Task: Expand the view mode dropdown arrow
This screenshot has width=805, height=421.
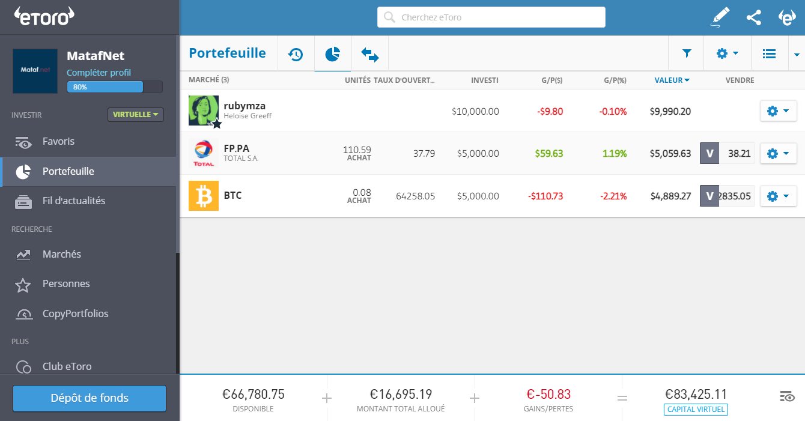Action: [797, 54]
